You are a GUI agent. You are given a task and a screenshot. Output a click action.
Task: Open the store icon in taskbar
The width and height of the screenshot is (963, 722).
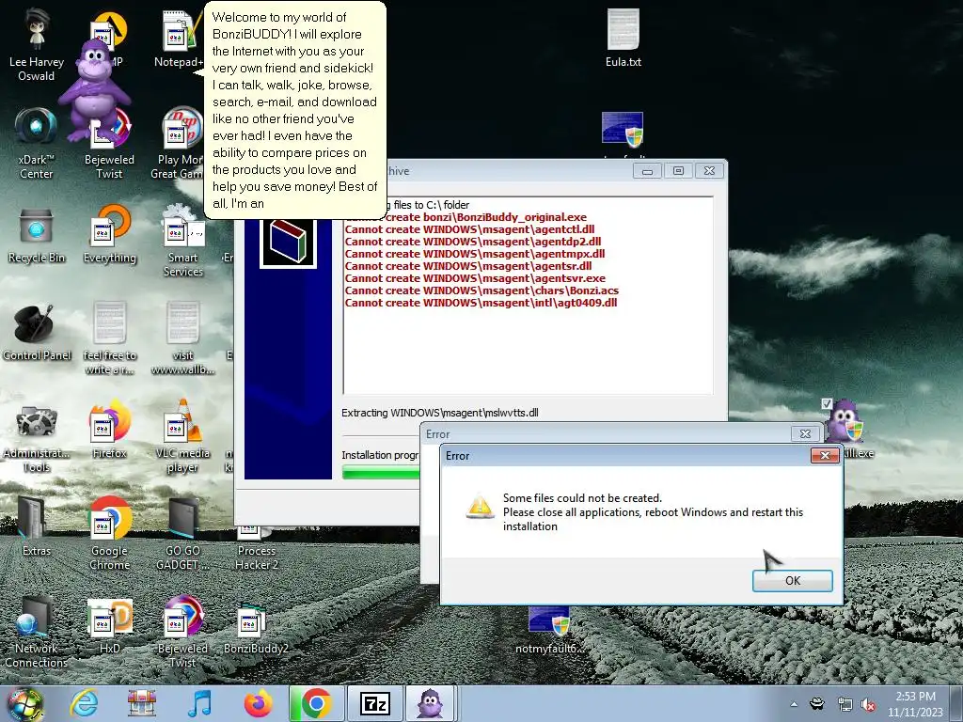click(x=142, y=703)
